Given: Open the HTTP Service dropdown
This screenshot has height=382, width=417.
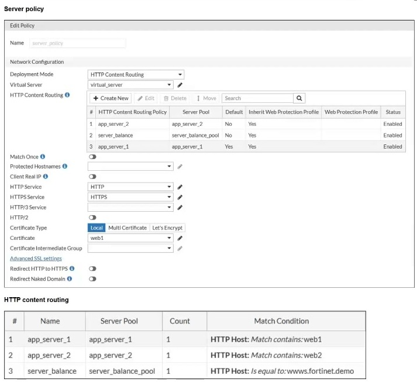Looking at the screenshot, I should pyautogui.click(x=130, y=187).
